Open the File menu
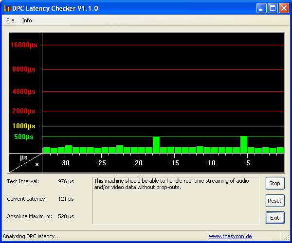Image resolution: width=292 pixels, height=243 pixels. (10, 20)
